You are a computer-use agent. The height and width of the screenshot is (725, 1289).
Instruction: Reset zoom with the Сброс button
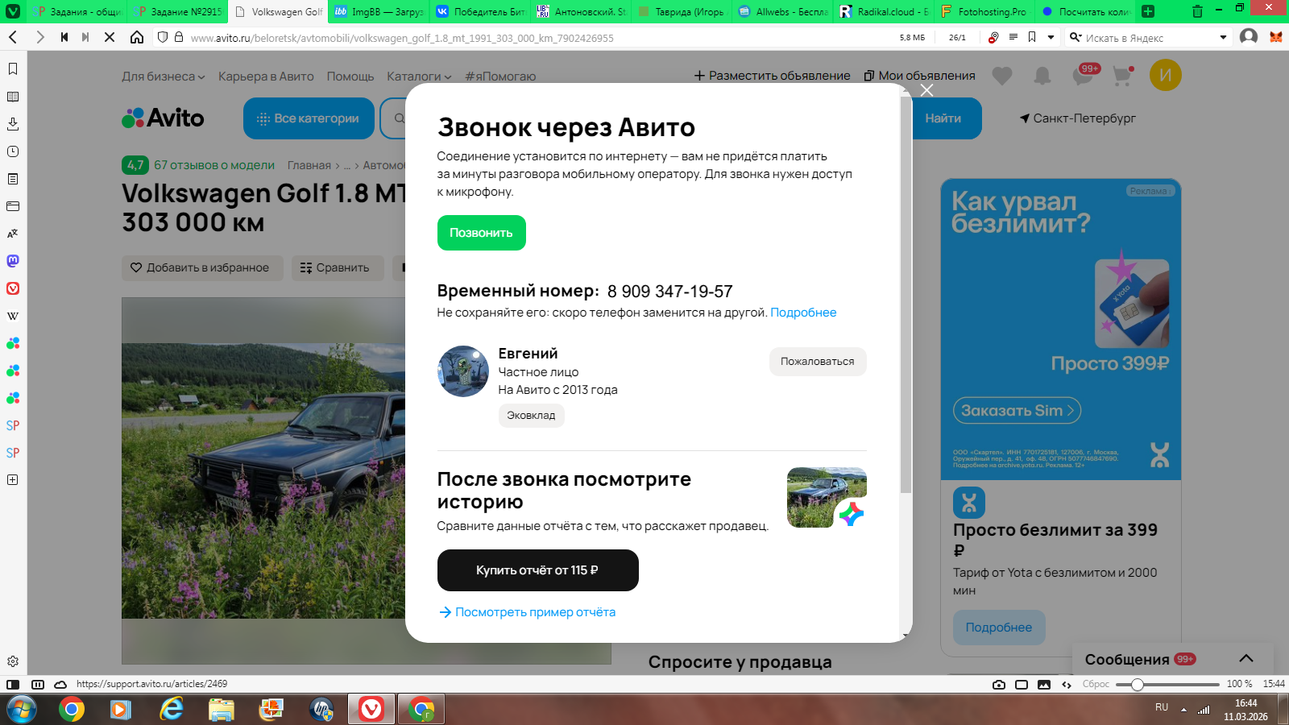click(x=1096, y=684)
